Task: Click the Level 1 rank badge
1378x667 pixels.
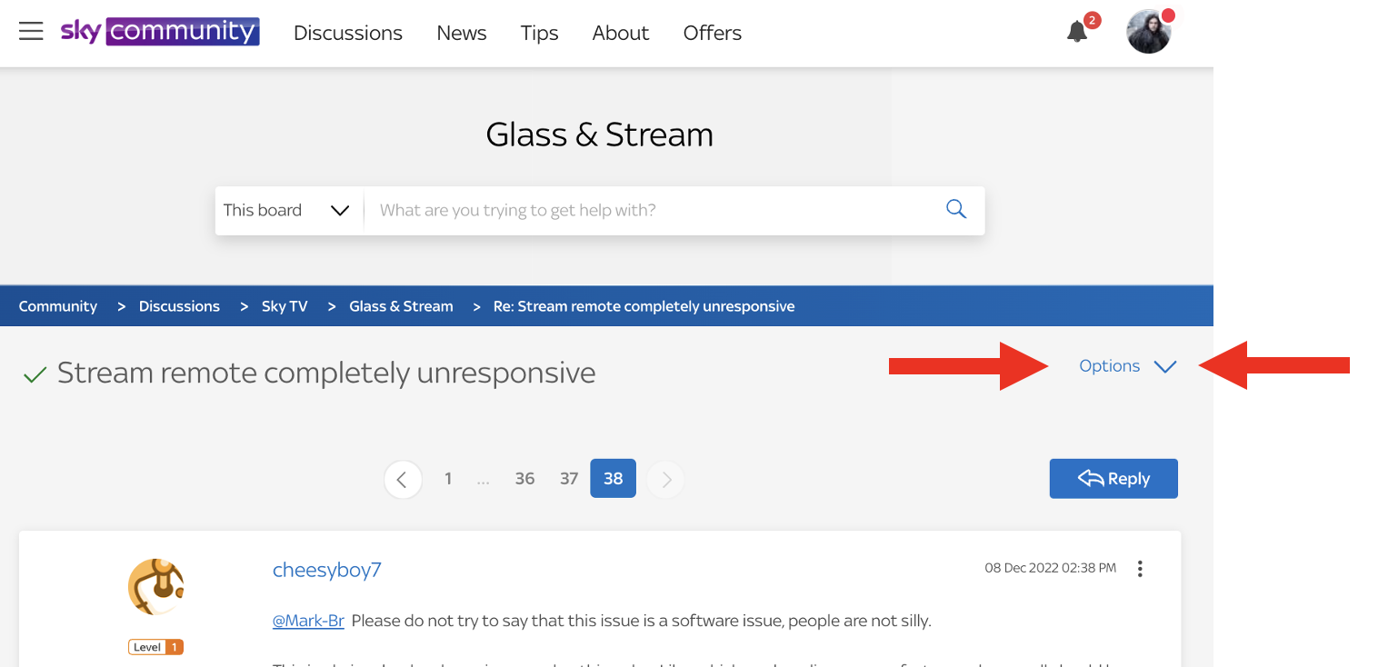Action: click(x=155, y=646)
